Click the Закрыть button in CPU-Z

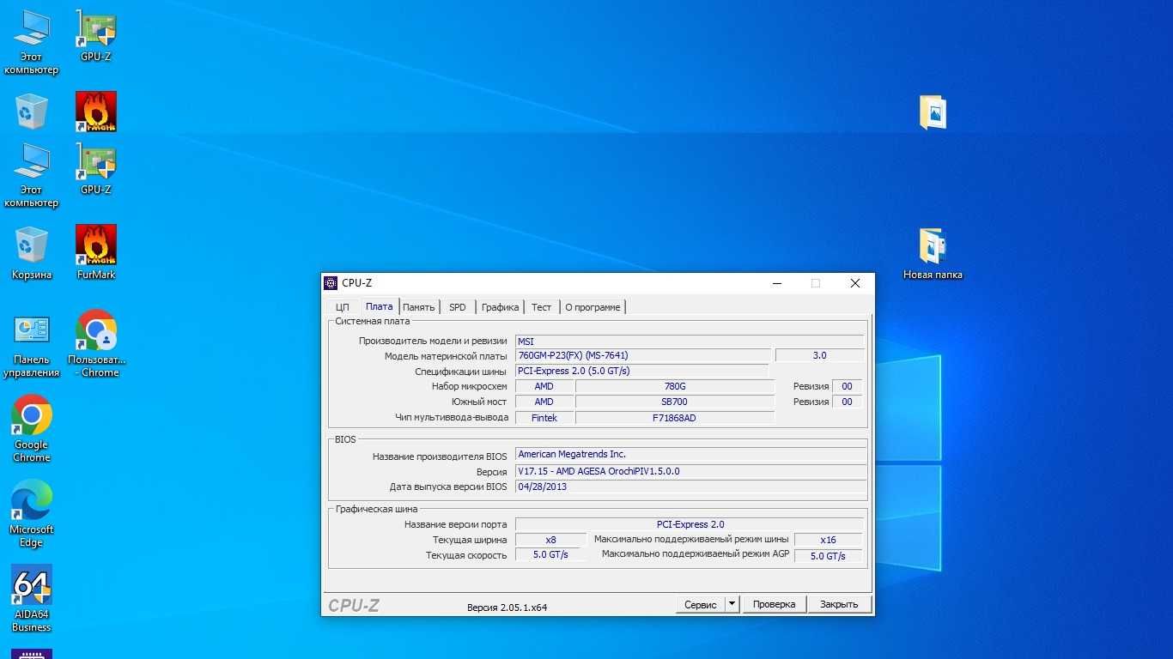coord(839,604)
